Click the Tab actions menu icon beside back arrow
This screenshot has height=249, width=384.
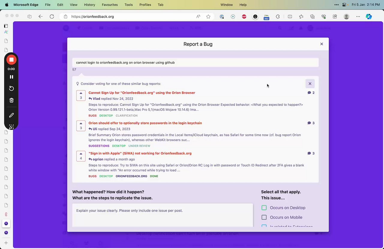click(x=29, y=17)
